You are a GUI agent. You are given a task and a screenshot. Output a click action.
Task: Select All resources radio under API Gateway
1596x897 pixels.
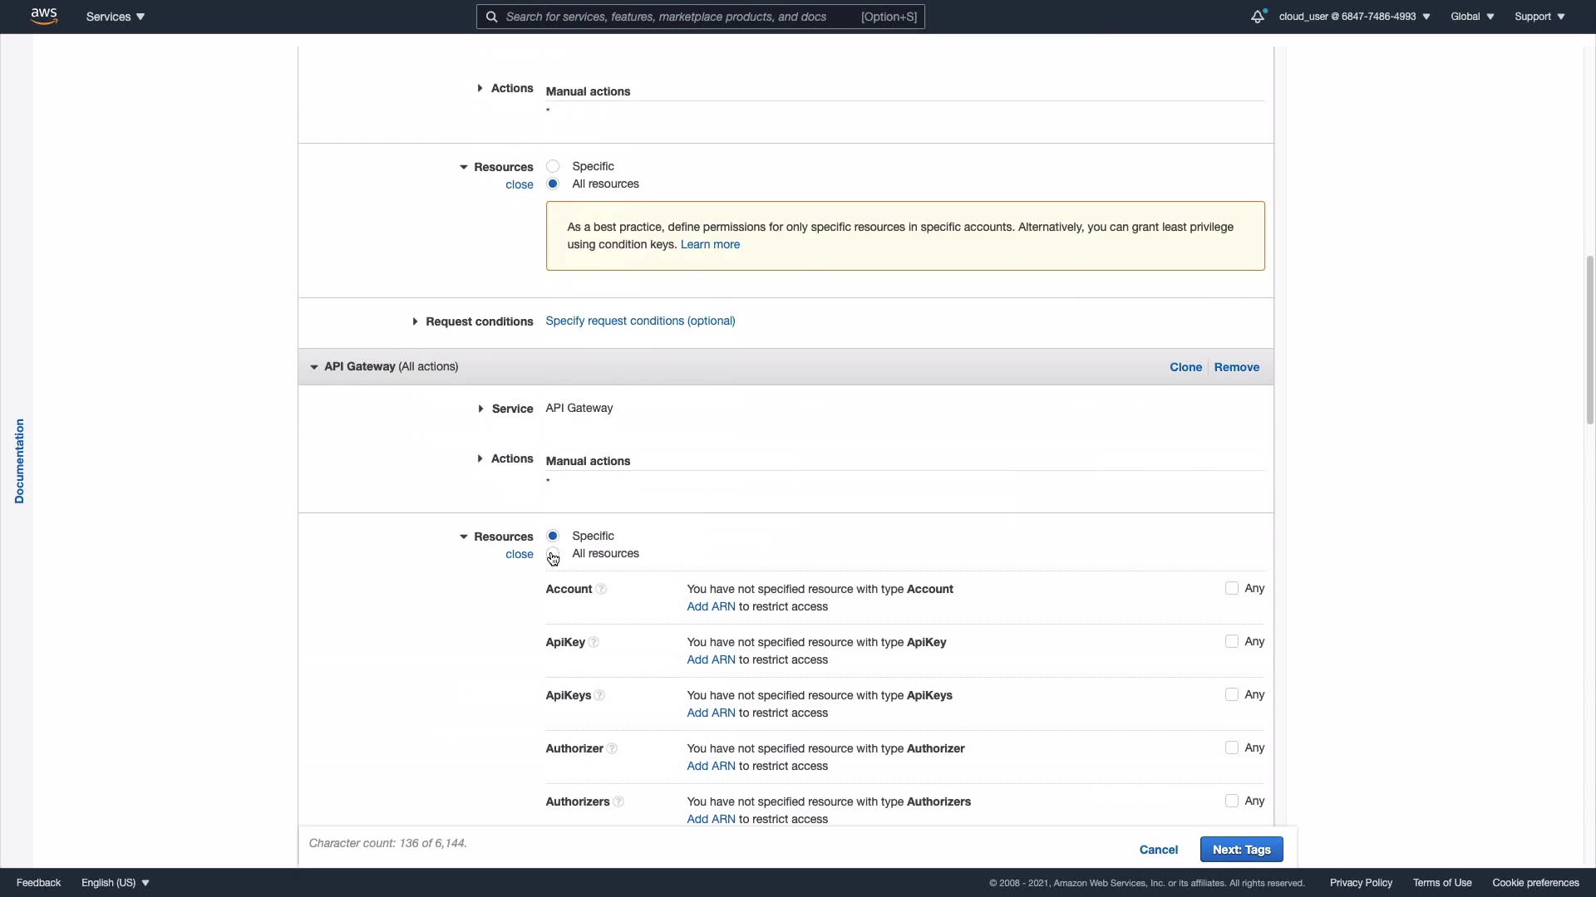(553, 554)
